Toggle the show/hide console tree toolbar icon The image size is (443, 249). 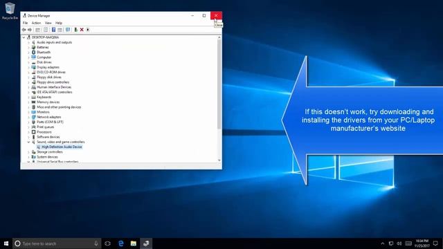coord(37,30)
